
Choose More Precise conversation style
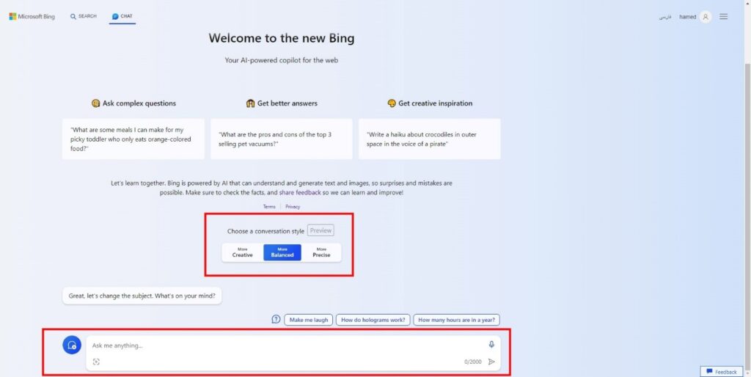(321, 252)
